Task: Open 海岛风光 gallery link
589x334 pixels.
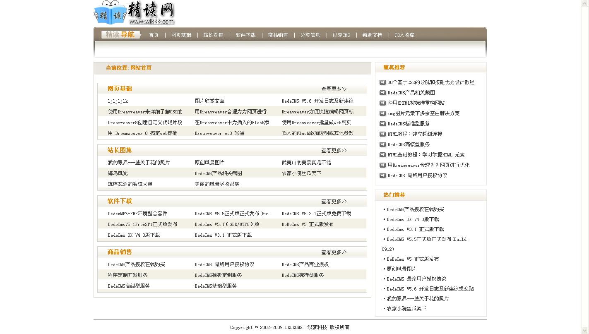Action: pos(118,173)
